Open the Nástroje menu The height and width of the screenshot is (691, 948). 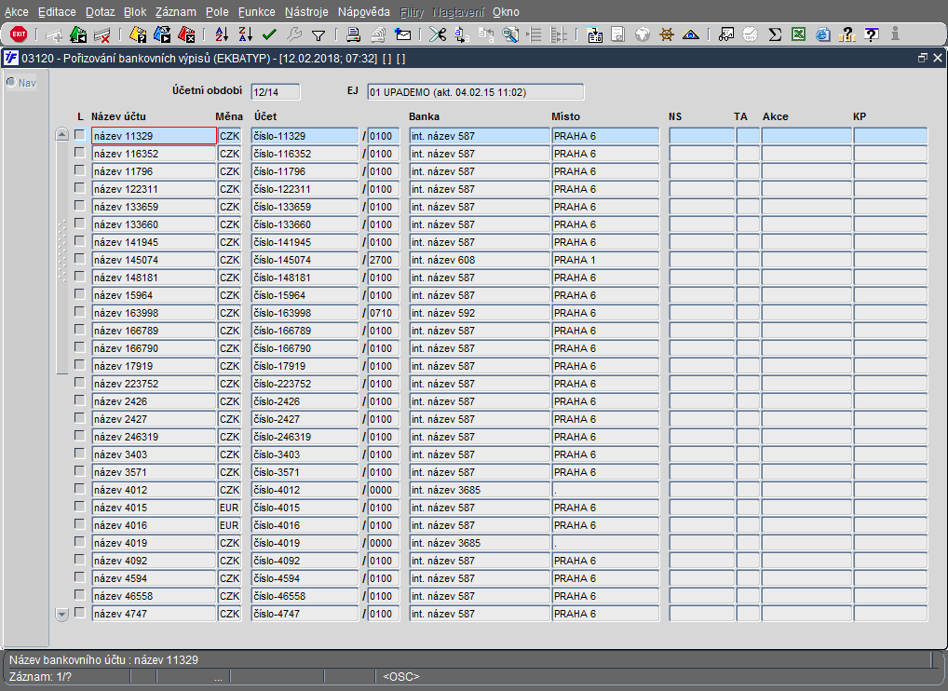click(306, 11)
